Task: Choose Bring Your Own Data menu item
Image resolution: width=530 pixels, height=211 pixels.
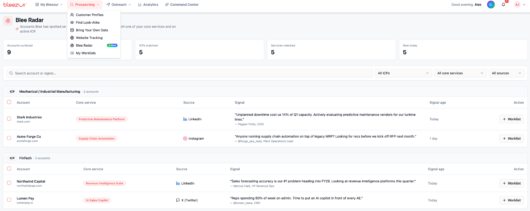Action: tap(94, 30)
